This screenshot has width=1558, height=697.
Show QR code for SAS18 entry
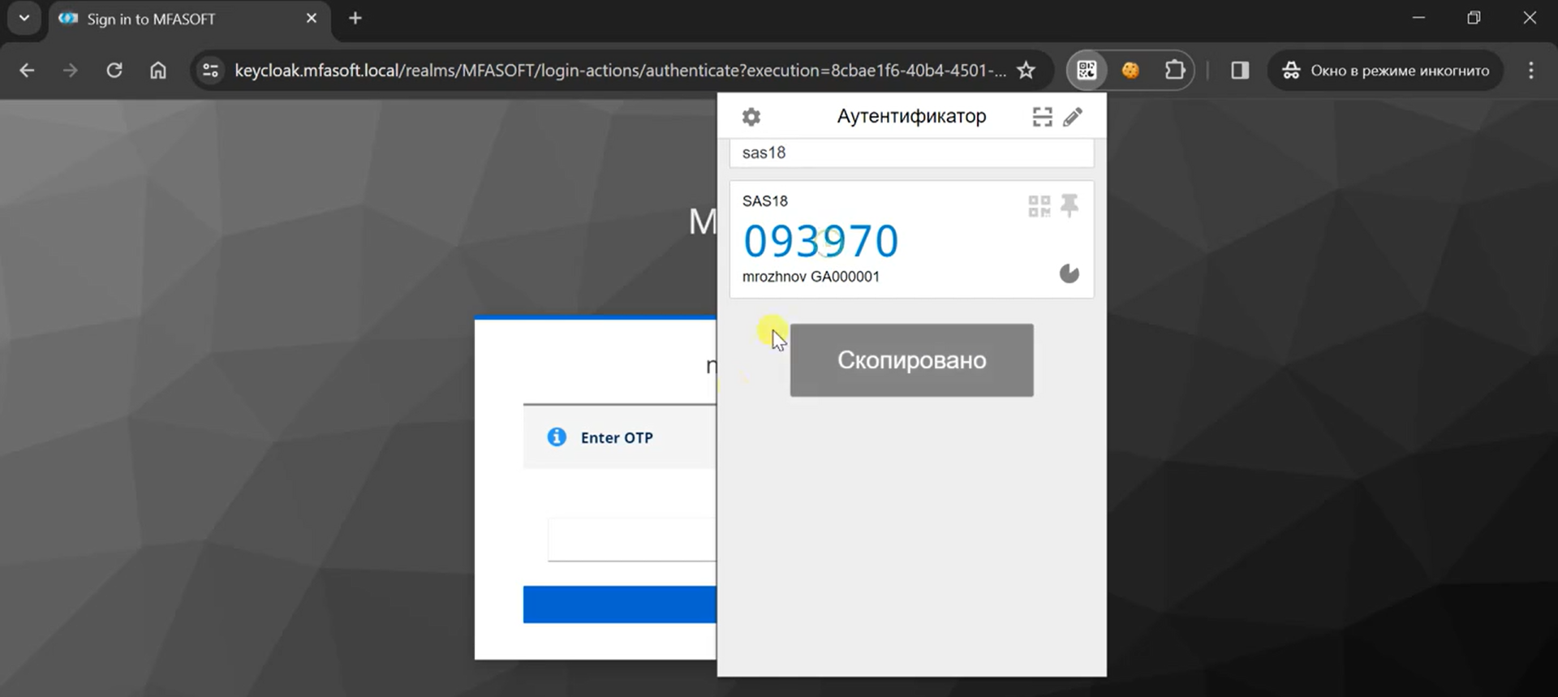tap(1039, 206)
